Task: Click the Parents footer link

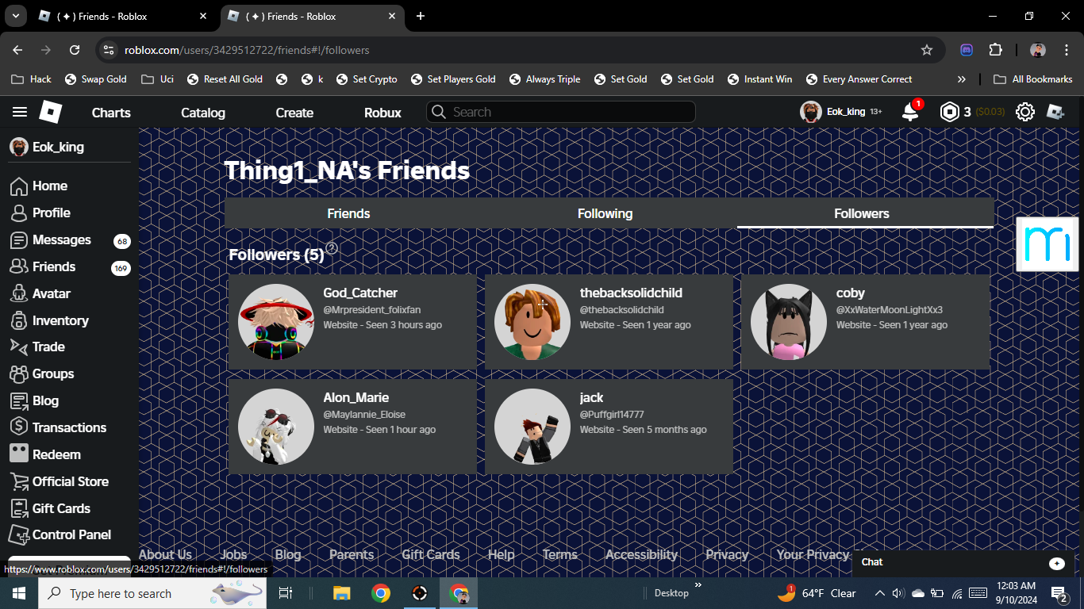Action: (x=352, y=555)
